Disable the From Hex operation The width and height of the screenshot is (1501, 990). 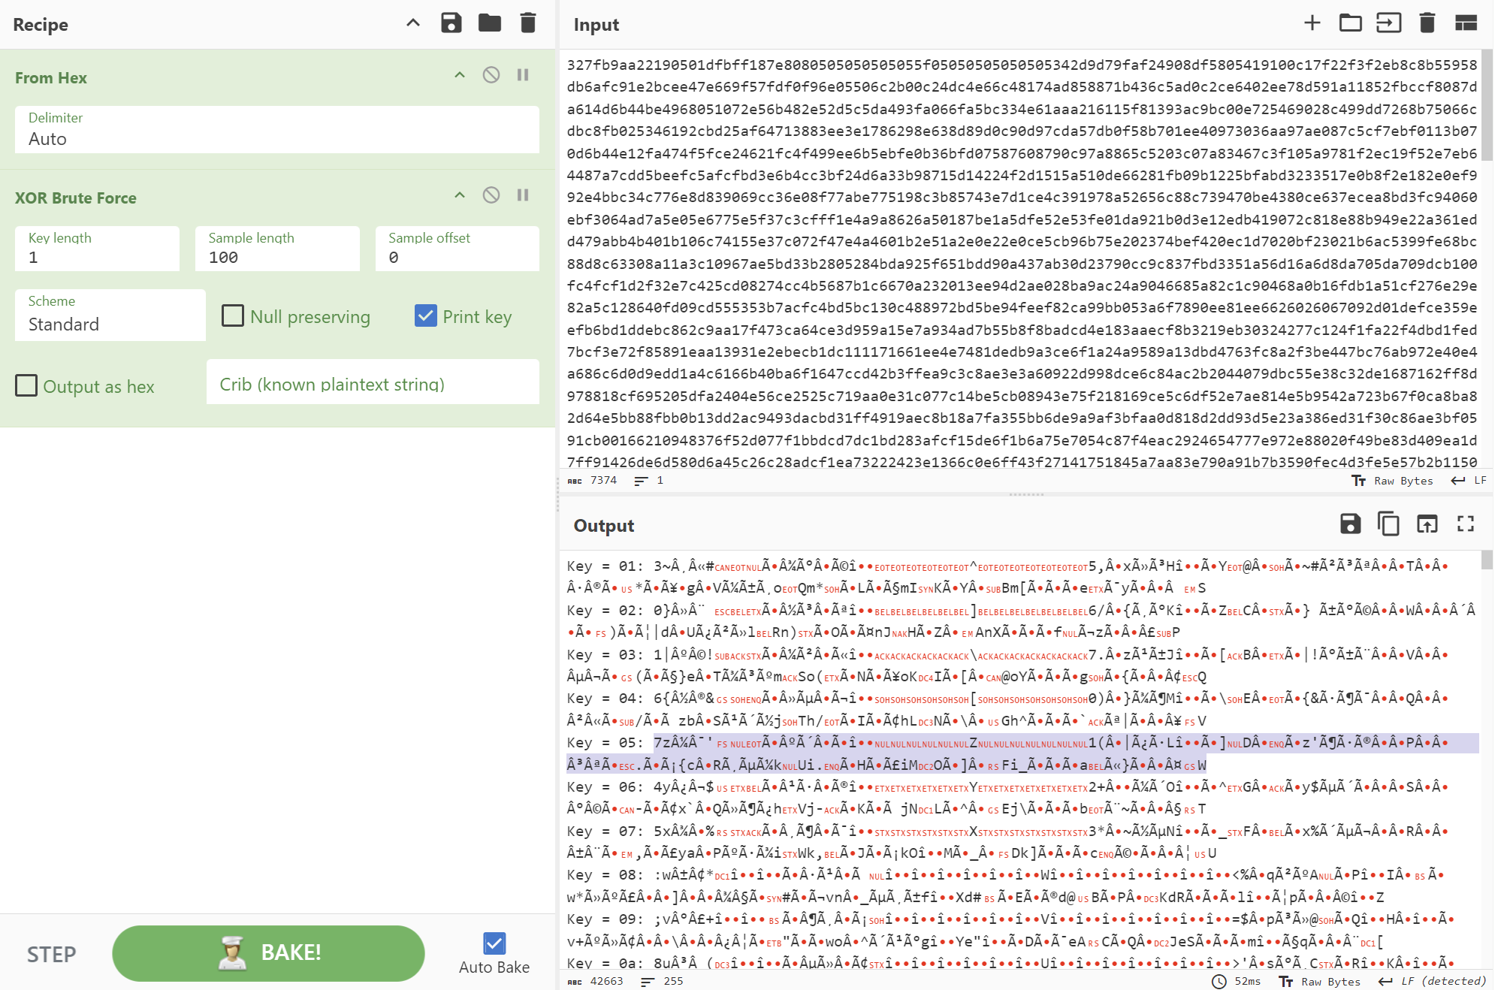pyautogui.click(x=491, y=75)
